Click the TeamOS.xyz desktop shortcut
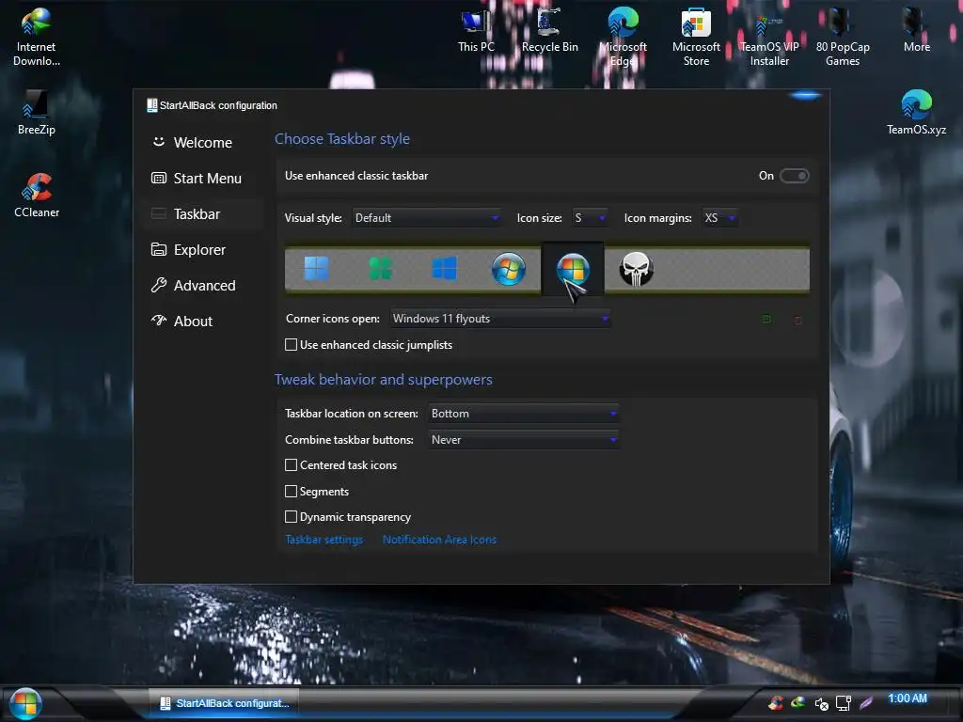This screenshot has width=963, height=722. point(916,113)
